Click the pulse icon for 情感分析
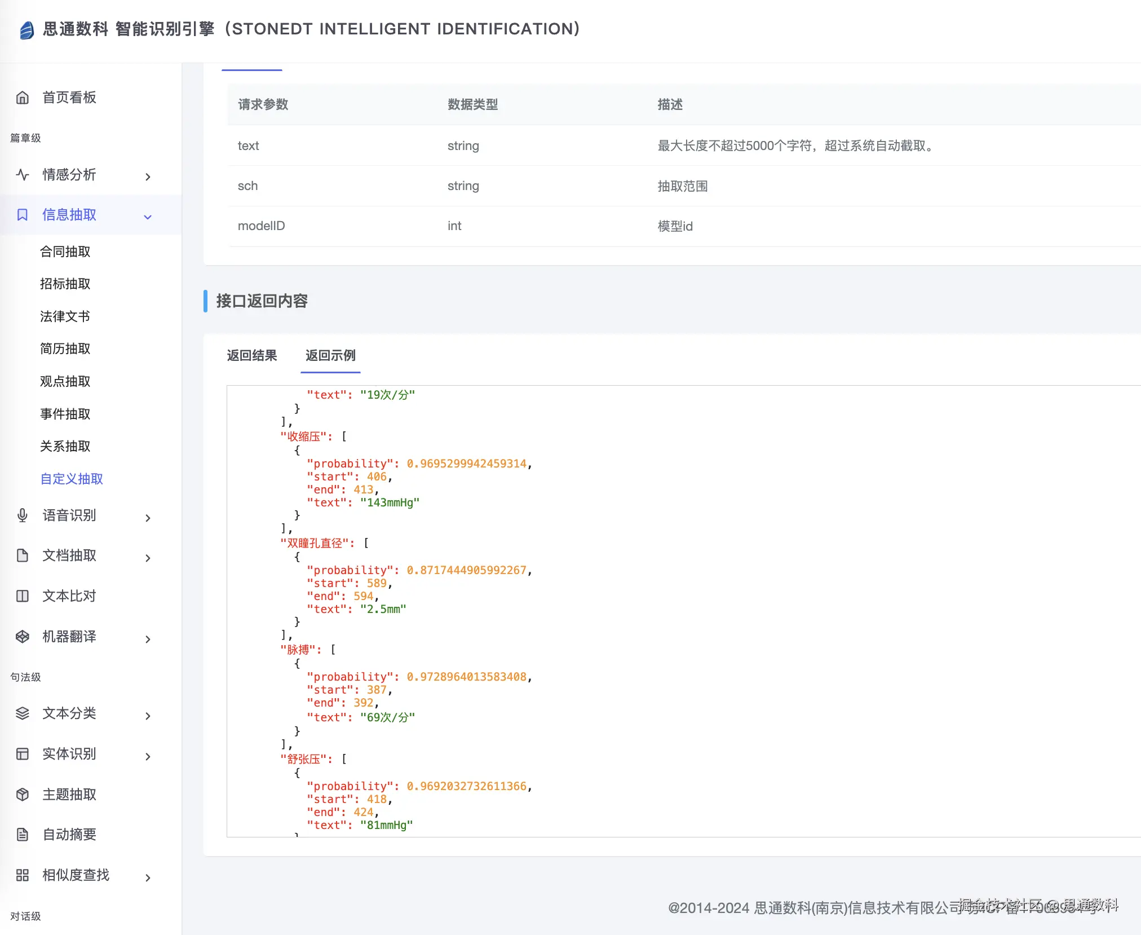 (23, 175)
